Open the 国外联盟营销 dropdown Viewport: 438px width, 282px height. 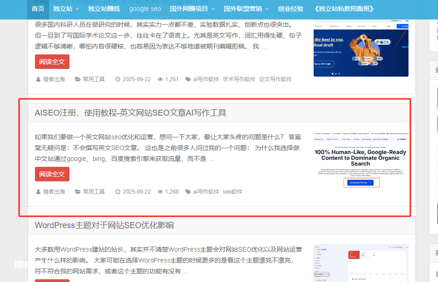click(243, 9)
